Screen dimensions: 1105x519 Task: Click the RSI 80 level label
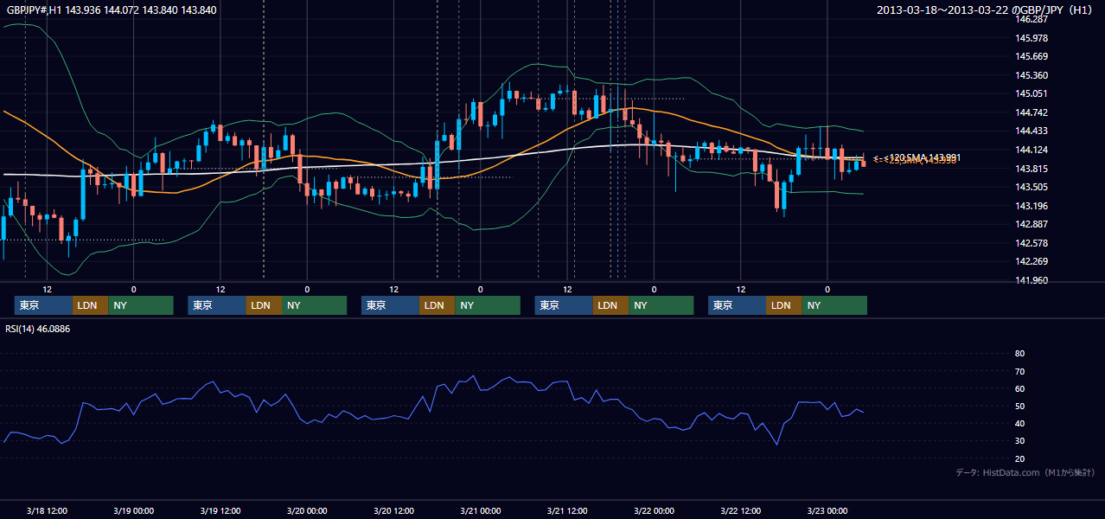coord(1019,354)
